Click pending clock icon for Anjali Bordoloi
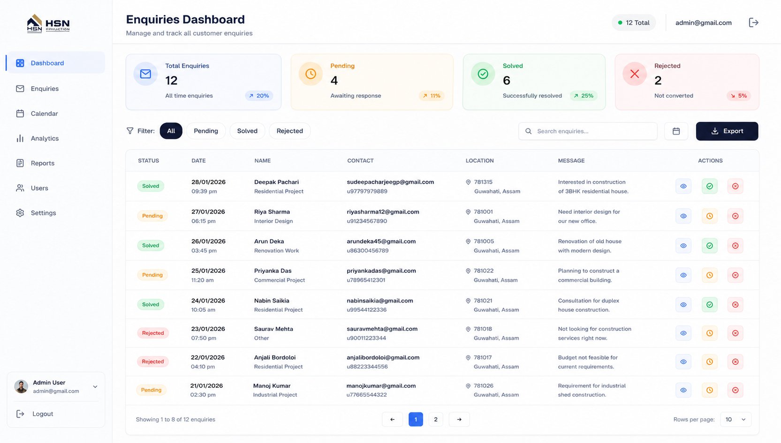Screen dimensions: 781x443 click(x=710, y=362)
